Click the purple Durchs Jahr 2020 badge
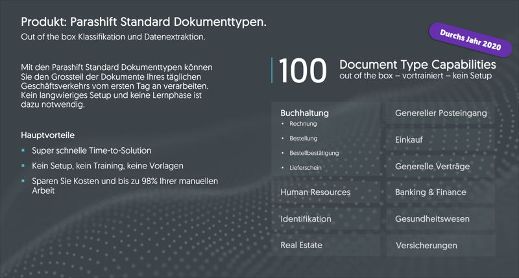The width and height of the screenshot is (519, 278). (x=470, y=40)
